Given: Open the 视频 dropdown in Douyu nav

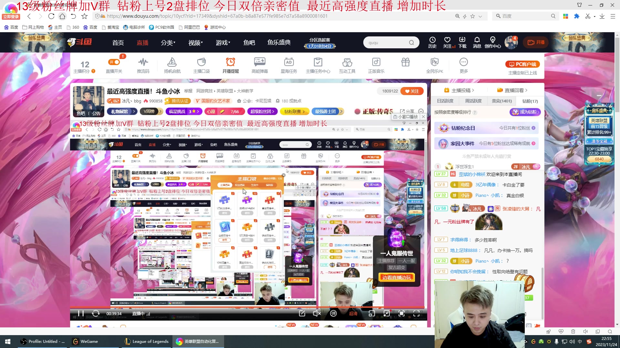Looking at the screenshot, I should (x=195, y=43).
